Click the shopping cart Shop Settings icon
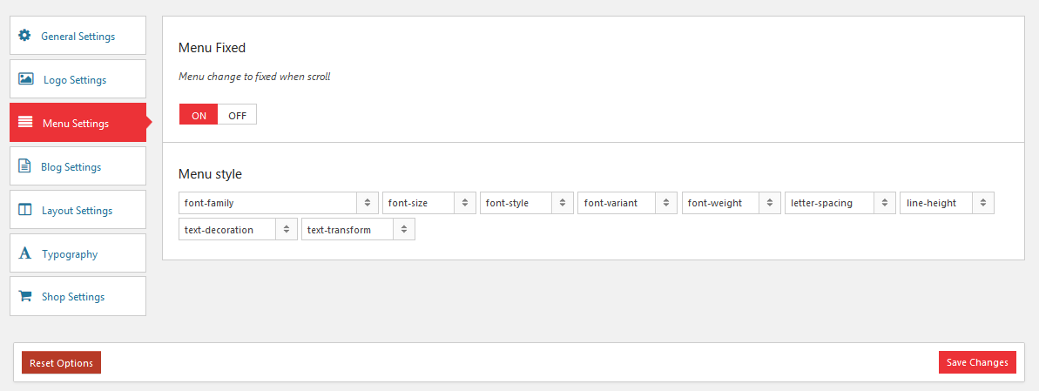Viewport: 1039px width, 391px height. 25,296
